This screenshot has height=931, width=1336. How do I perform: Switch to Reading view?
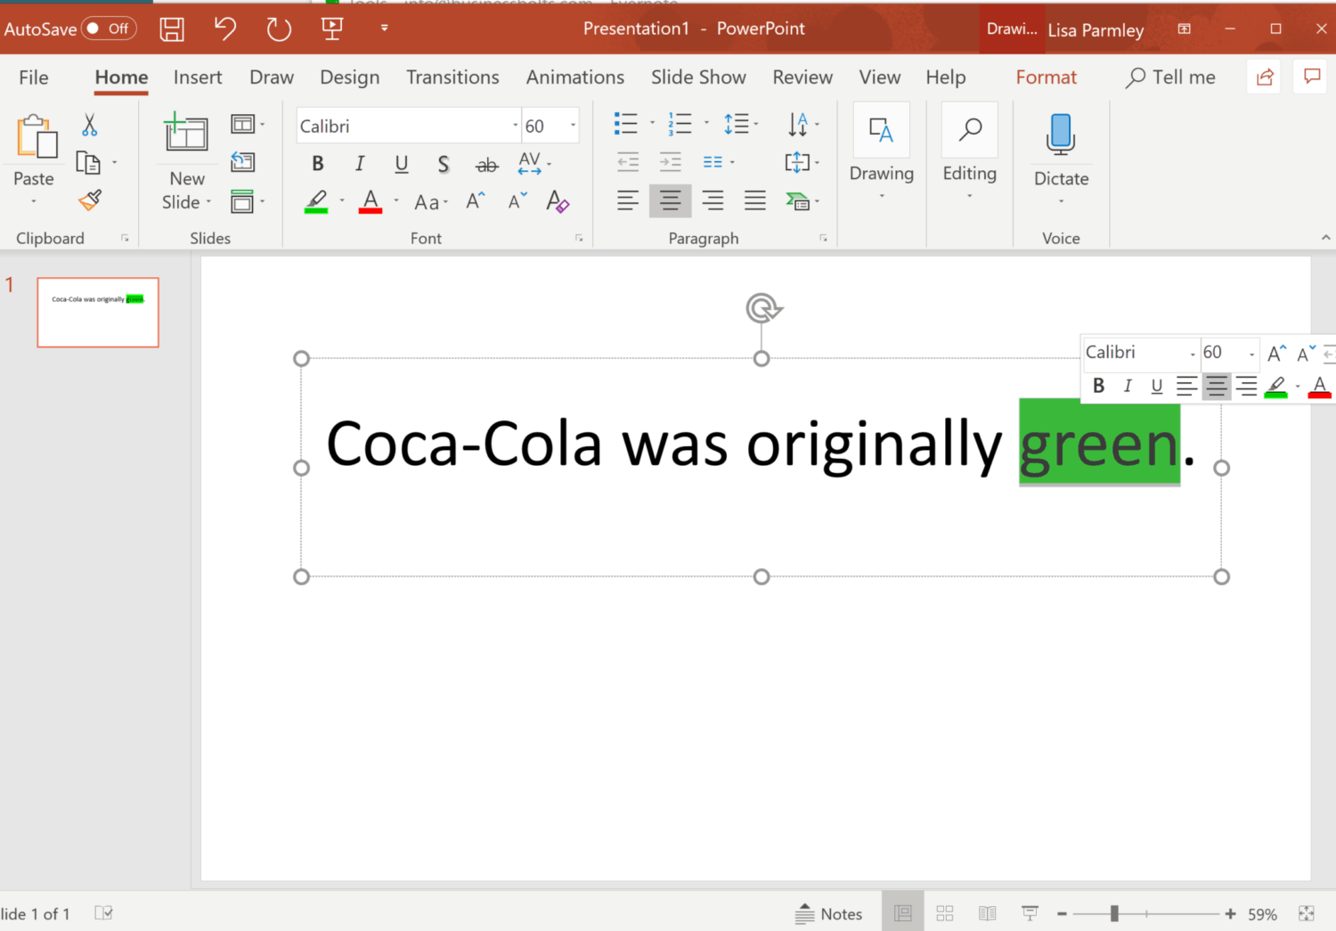tap(987, 913)
